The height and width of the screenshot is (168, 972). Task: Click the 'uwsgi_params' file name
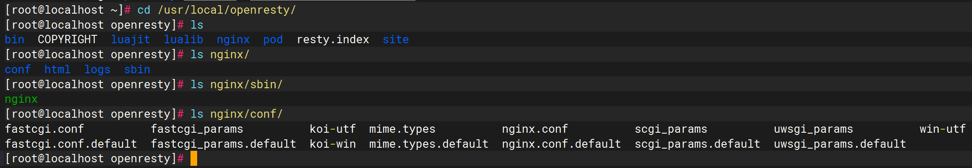point(813,129)
